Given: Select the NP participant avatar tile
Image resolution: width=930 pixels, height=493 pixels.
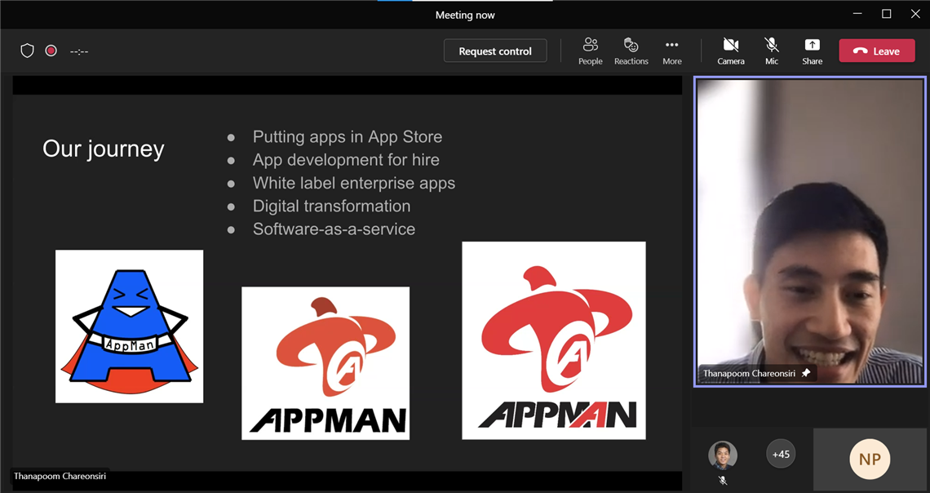Looking at the screenshot, I should coord(870,460).
